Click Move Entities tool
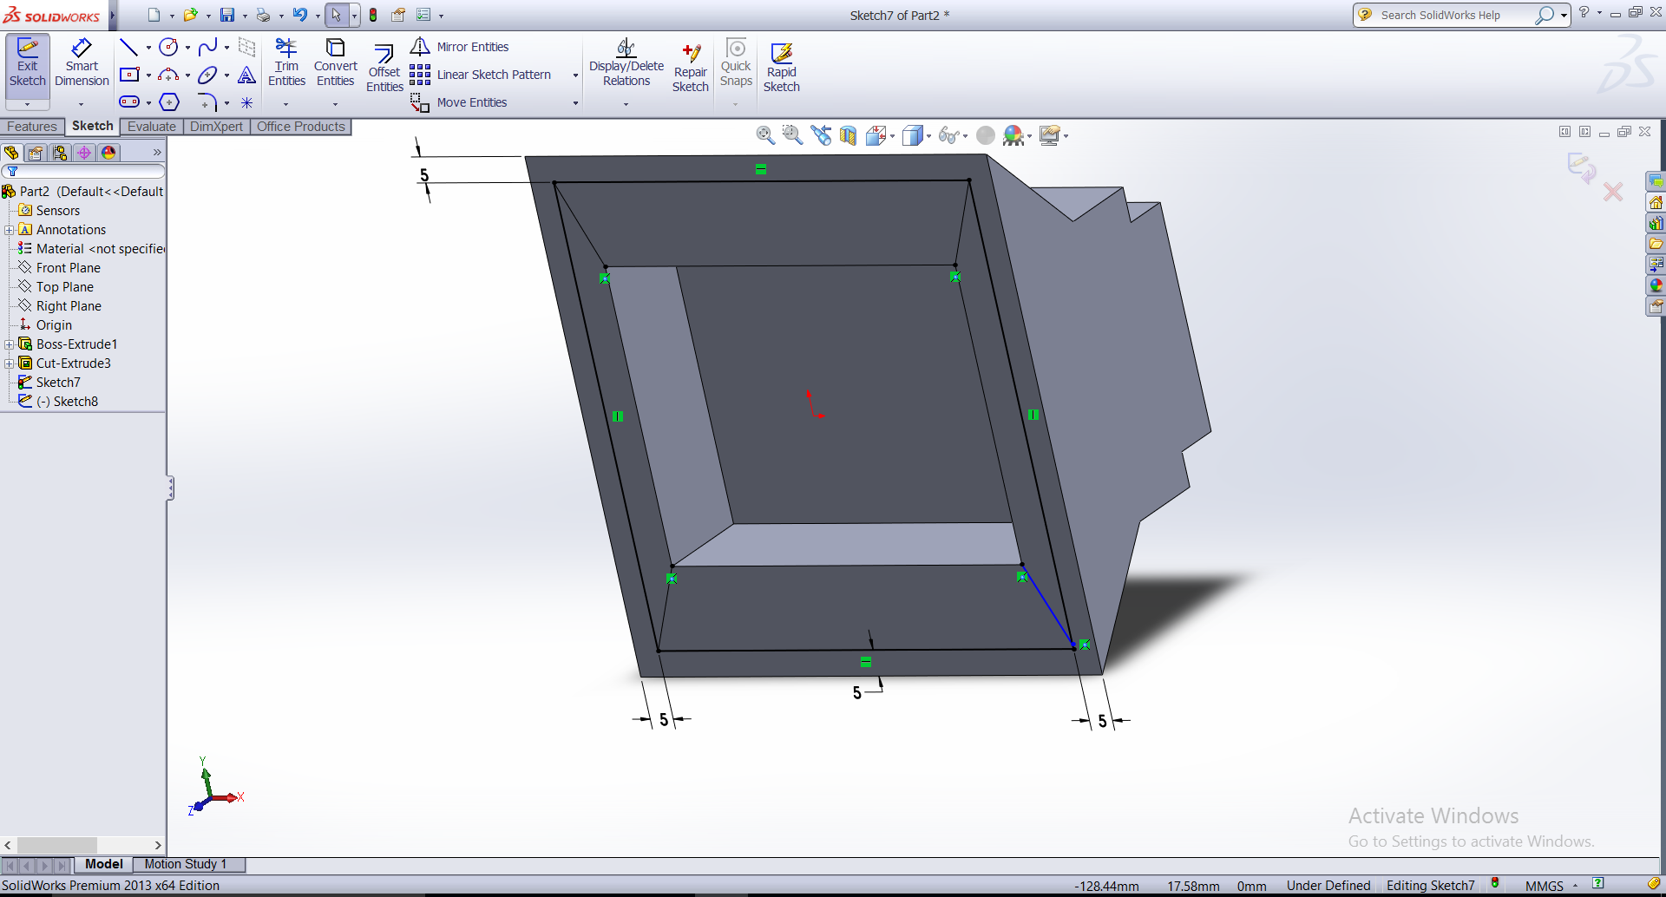The width and height of the screenshot is (1666, 897). point(458,102)
